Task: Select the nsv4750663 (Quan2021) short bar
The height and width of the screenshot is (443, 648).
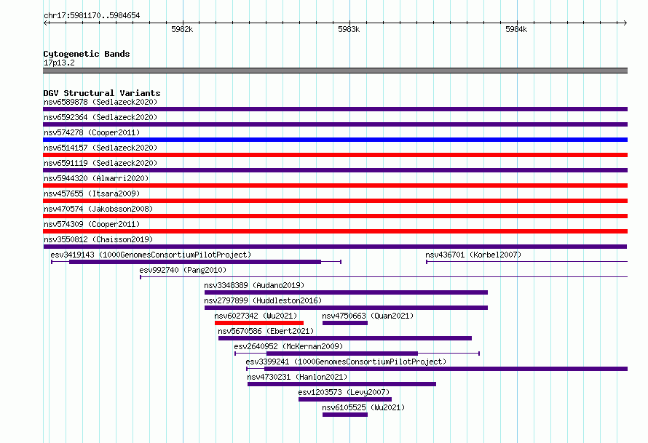Action: click(345, 323)
